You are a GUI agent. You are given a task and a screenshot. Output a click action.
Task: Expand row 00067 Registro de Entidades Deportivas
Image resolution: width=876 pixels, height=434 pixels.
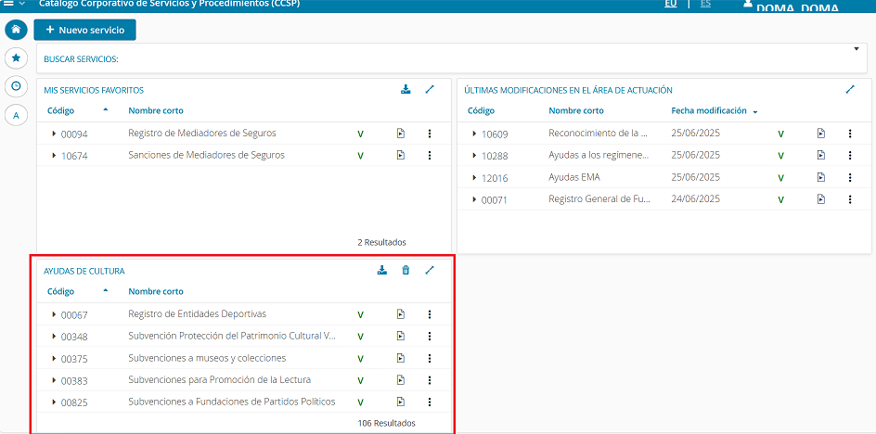[54, 314]
